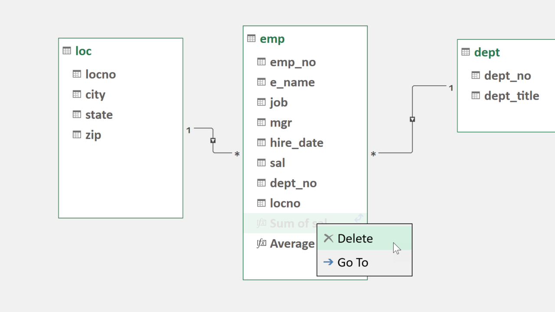This screenshot has height=312, width=555.
Task: Select the e_name field in emp
Action: [292, 82]
